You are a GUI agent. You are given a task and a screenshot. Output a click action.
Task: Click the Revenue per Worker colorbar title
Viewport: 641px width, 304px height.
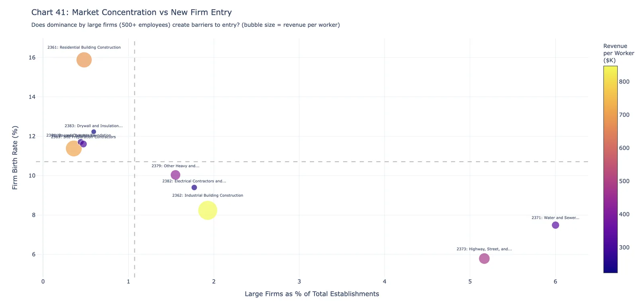[619, 53]
